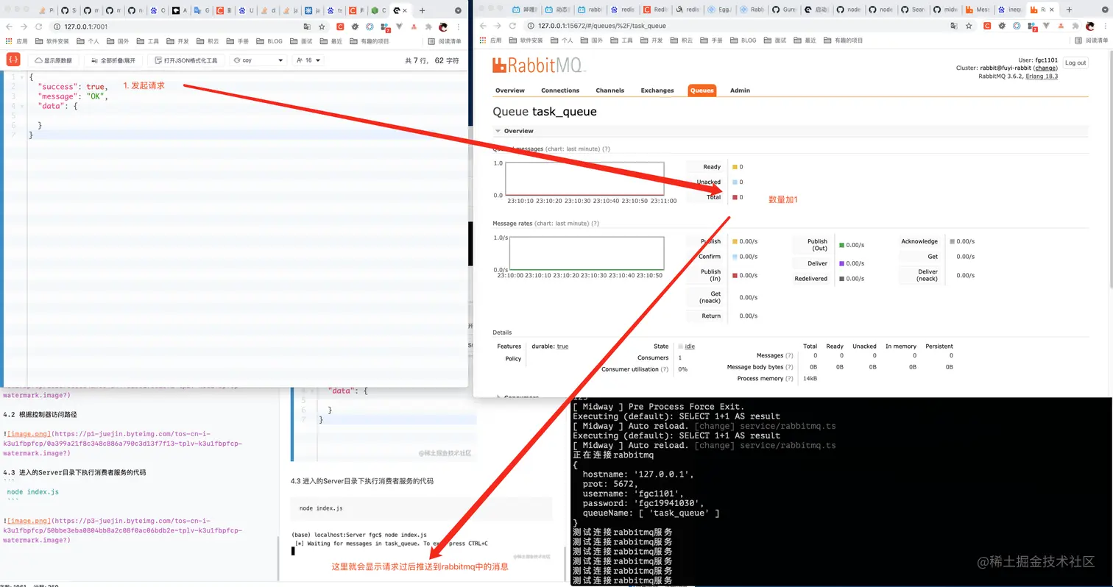Click the RabbitMQ logo
This screenshot has height=587, width=1113.
click(x=538, y=65)
